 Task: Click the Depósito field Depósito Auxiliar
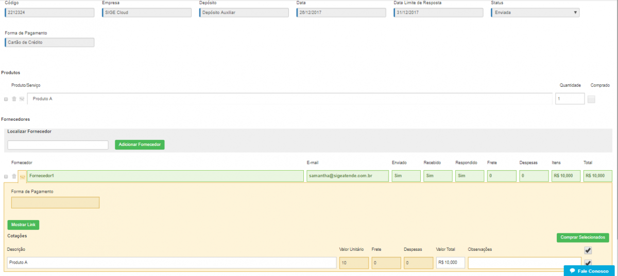tap(244, 12)
